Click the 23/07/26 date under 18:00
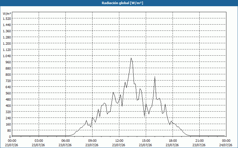Viewport: 238px width, 148px height. tap(172, 145)
